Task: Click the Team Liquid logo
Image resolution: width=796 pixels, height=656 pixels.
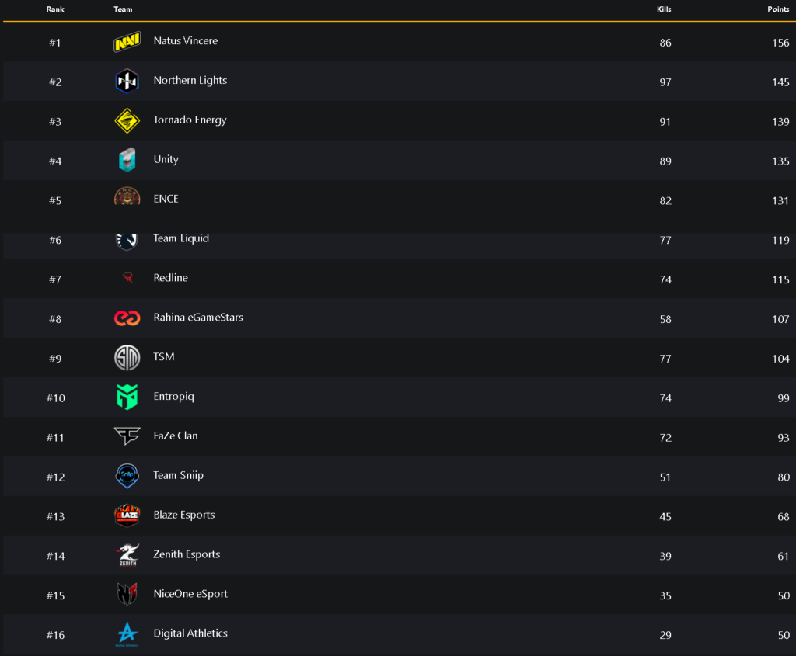Action: point(127,240)
